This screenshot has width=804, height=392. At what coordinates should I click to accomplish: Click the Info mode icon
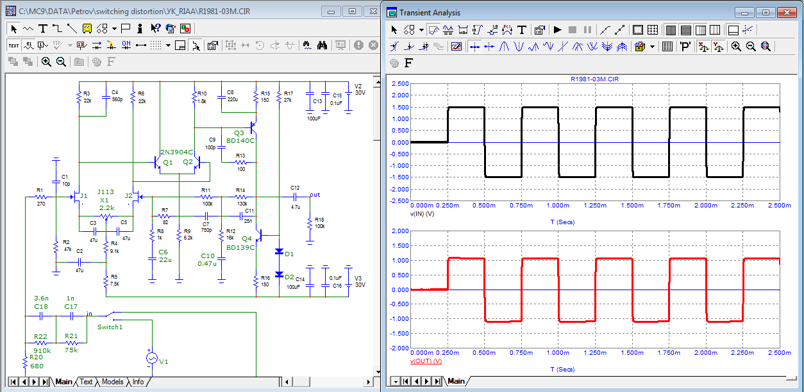[141, 28]
